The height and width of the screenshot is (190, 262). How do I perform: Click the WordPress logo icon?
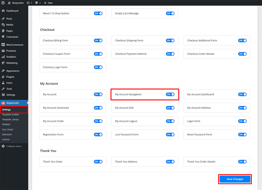point(3,3)
